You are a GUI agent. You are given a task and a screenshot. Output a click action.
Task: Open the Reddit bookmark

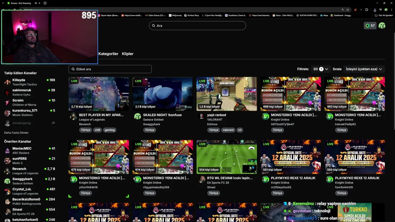(x=132, y=15)
